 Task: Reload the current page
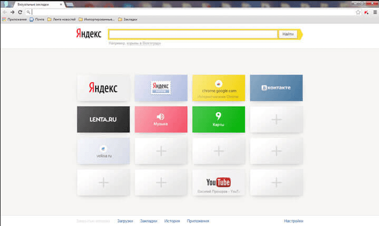click(20, 12)
